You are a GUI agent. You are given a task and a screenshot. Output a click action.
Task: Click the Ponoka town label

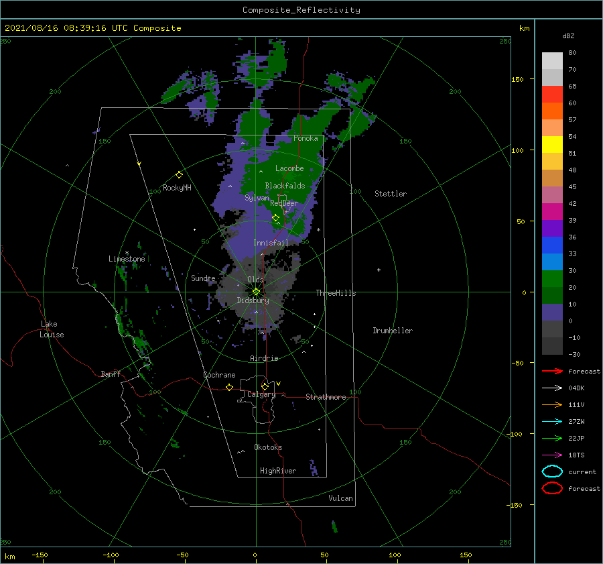coord(306,138)
